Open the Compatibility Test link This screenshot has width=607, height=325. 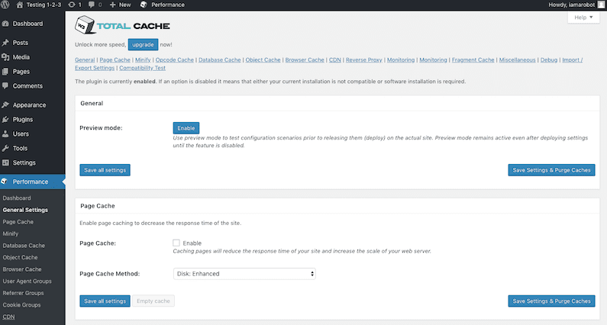143,68
